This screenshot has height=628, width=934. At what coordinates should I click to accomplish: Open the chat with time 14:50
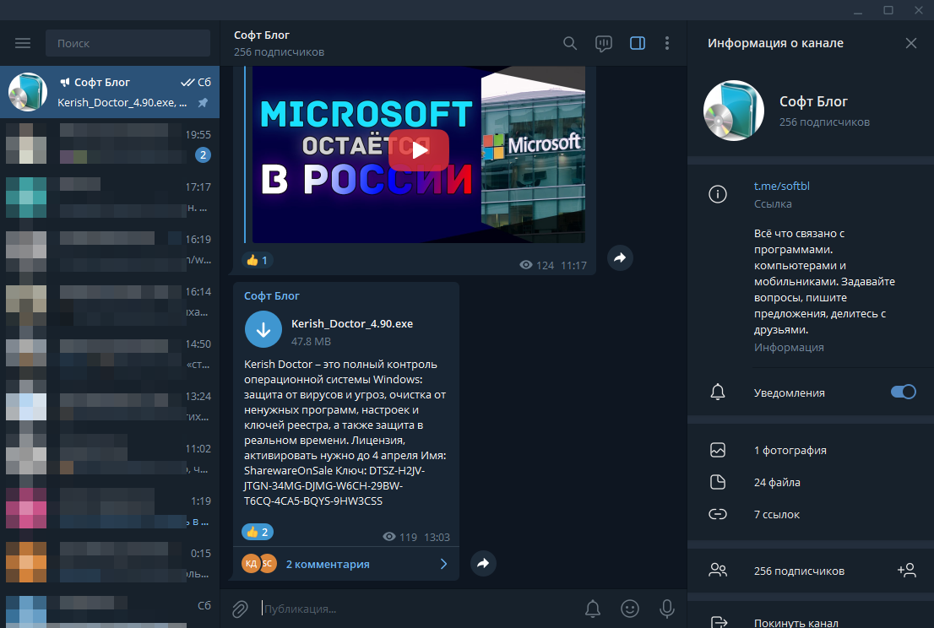(x=110, y=355)
